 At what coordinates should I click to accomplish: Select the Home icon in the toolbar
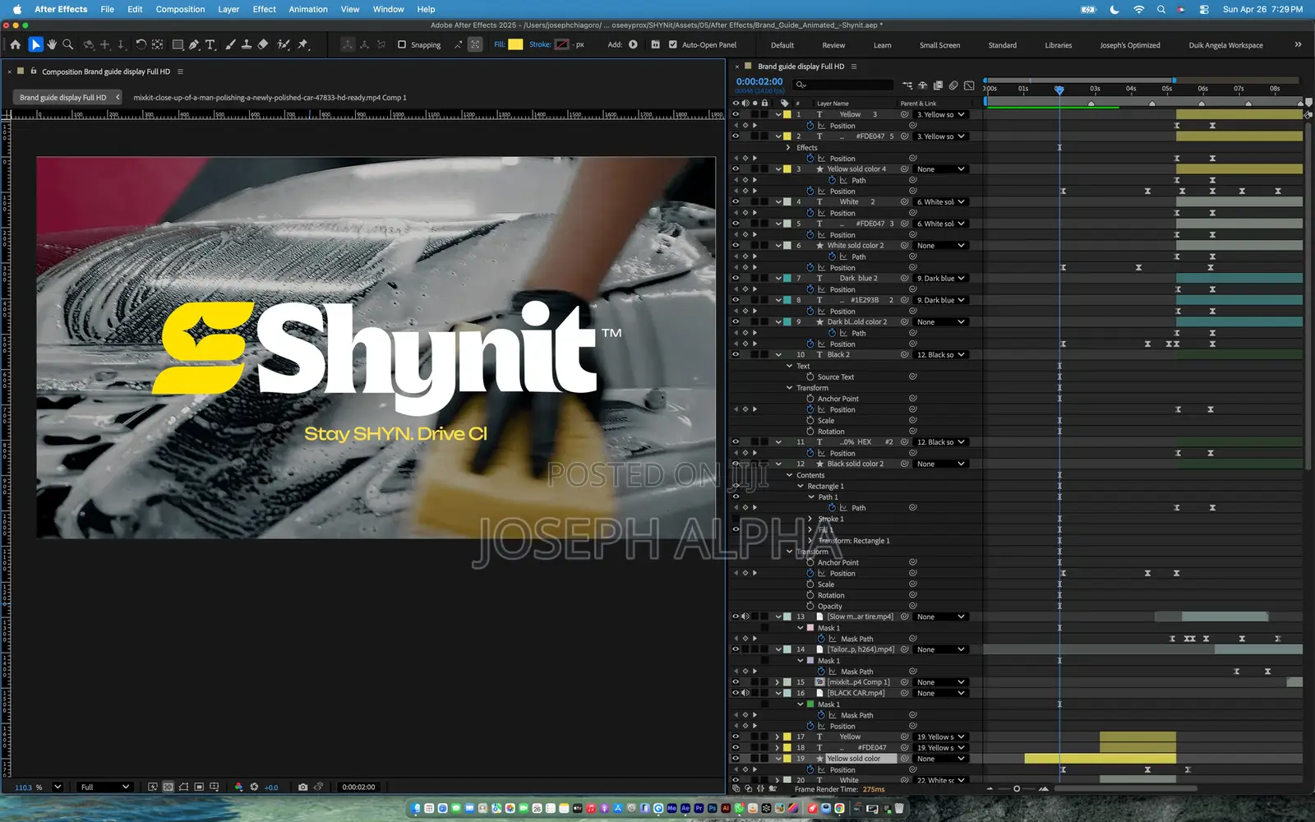(15, 44)
